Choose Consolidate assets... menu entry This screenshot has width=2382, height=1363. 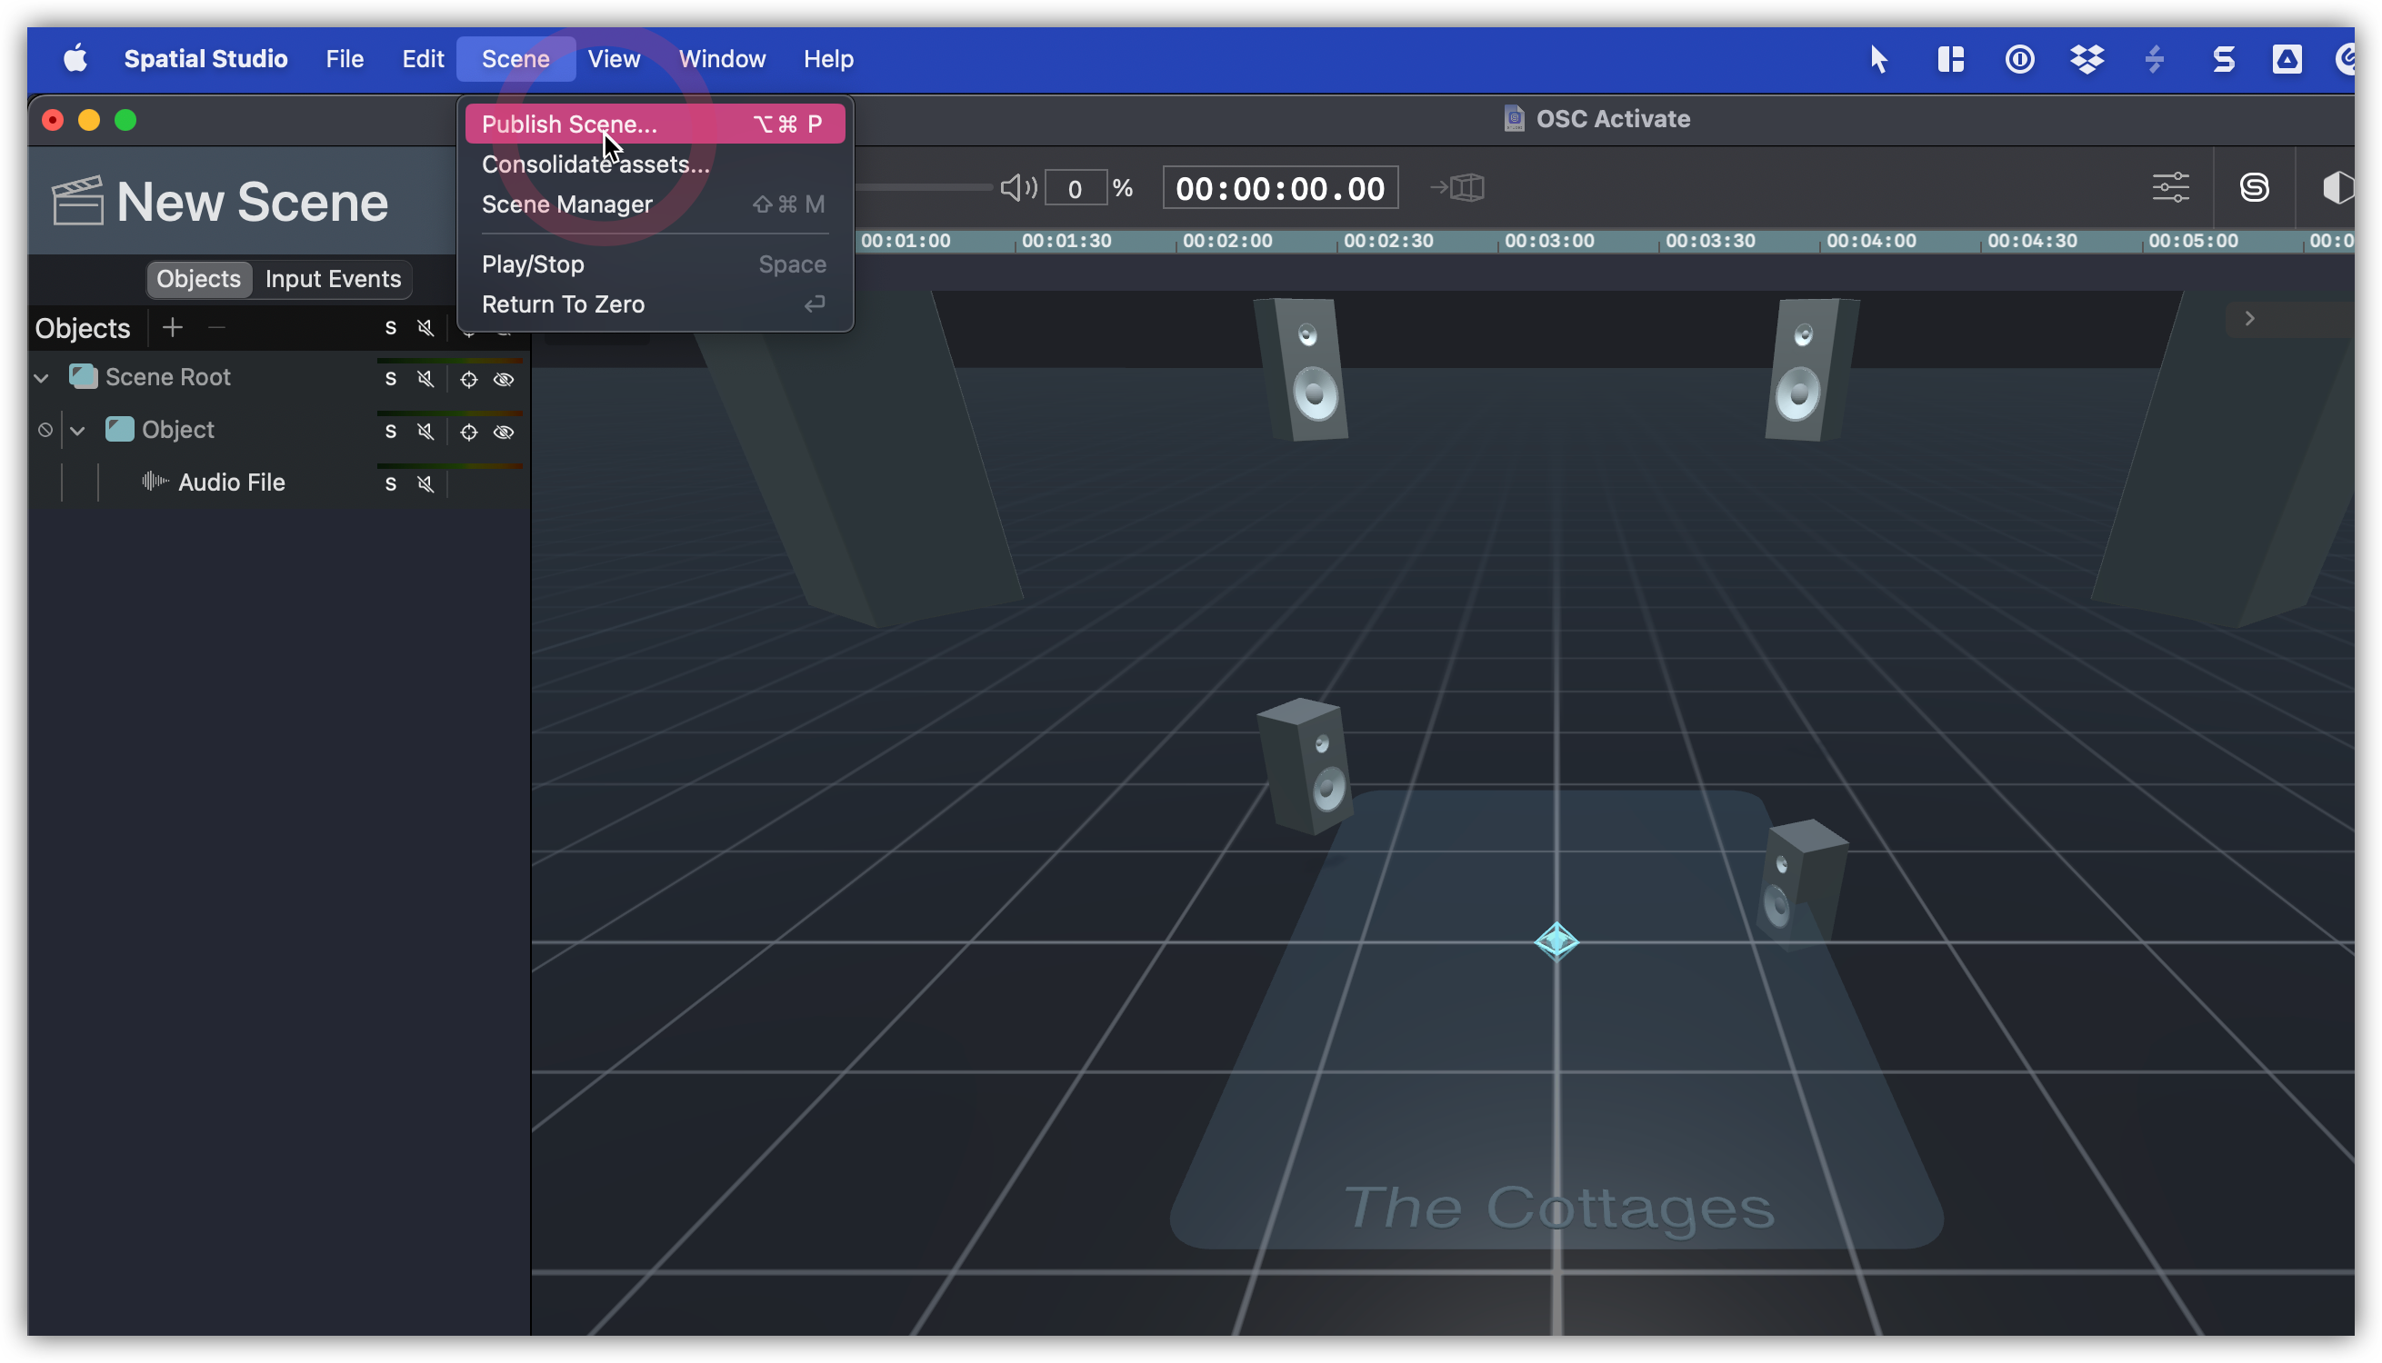(x=655, y=164)
